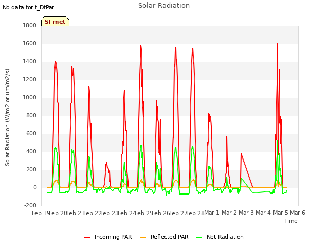Click the green Net Radiation legend swatch
The width and height of the screenshot is (329, 247).
199,238
